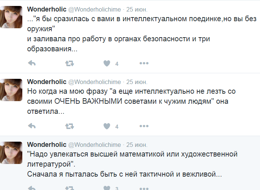Open more options on first tweet
This screenshot has height=190, width=260.
pos(144,63)
